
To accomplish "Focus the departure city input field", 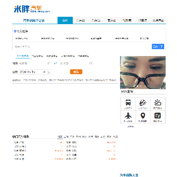I will [34, 63].
